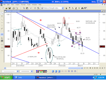Select the trendline drawing tool
The width and height of the screenshot is (106, 106).
2,20
